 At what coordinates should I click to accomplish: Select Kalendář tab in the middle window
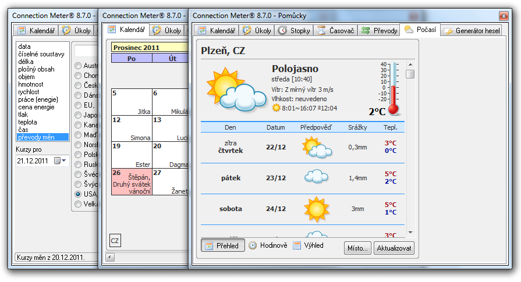tap(126, 30)
